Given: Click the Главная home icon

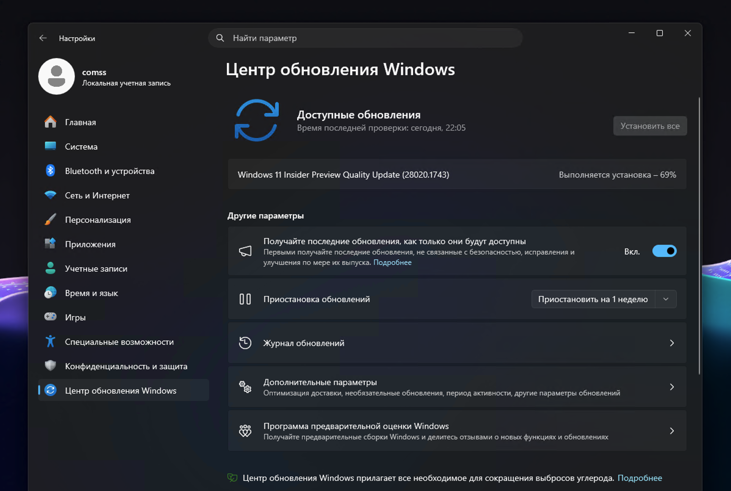Looking at the screenshot, I should (50, 122).
